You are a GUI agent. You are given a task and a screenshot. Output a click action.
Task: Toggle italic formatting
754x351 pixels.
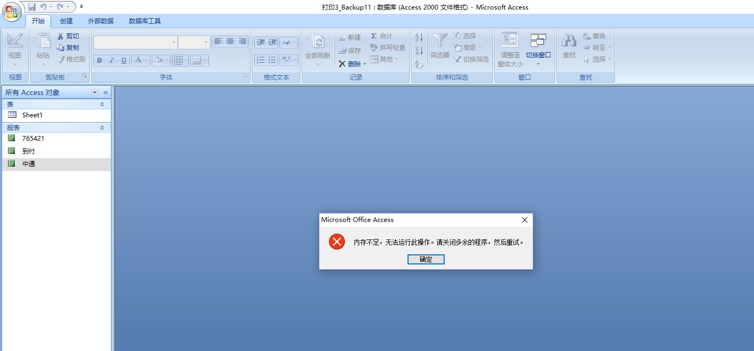(111, 60)
